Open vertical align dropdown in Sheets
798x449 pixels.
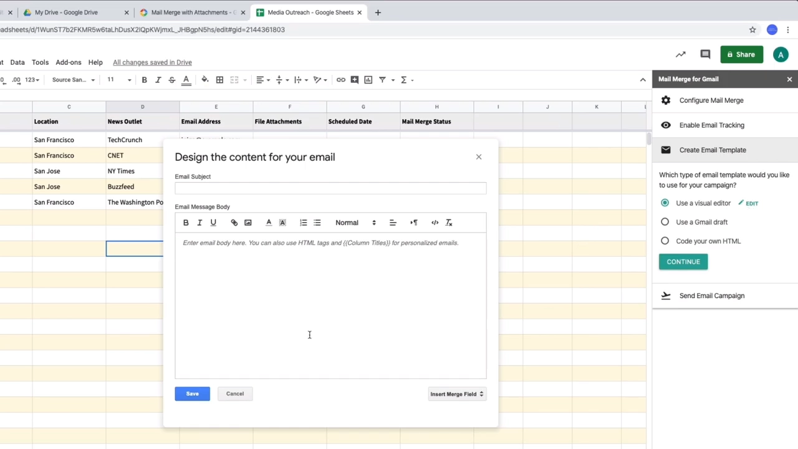[x=282, y=80]
